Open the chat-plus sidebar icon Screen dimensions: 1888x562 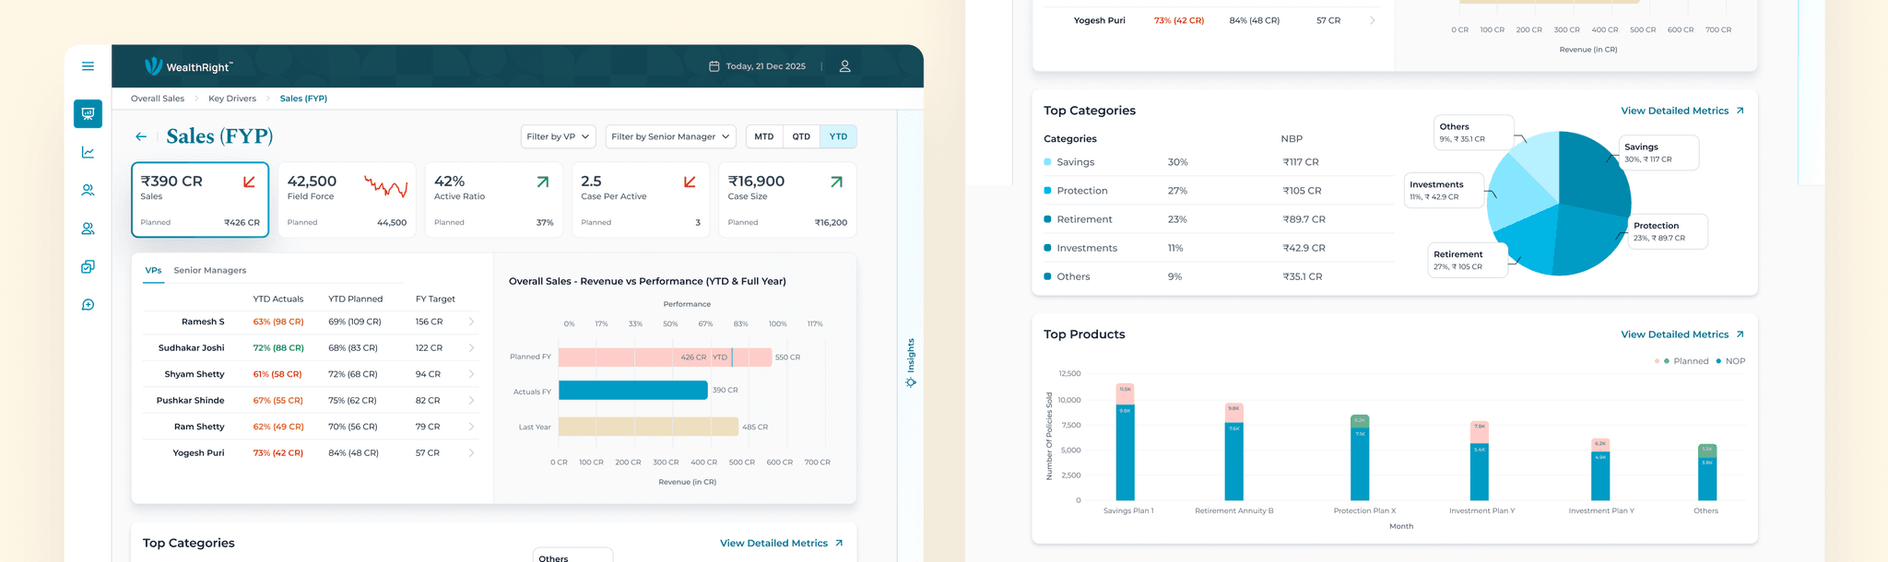click(x=88, y=305)
